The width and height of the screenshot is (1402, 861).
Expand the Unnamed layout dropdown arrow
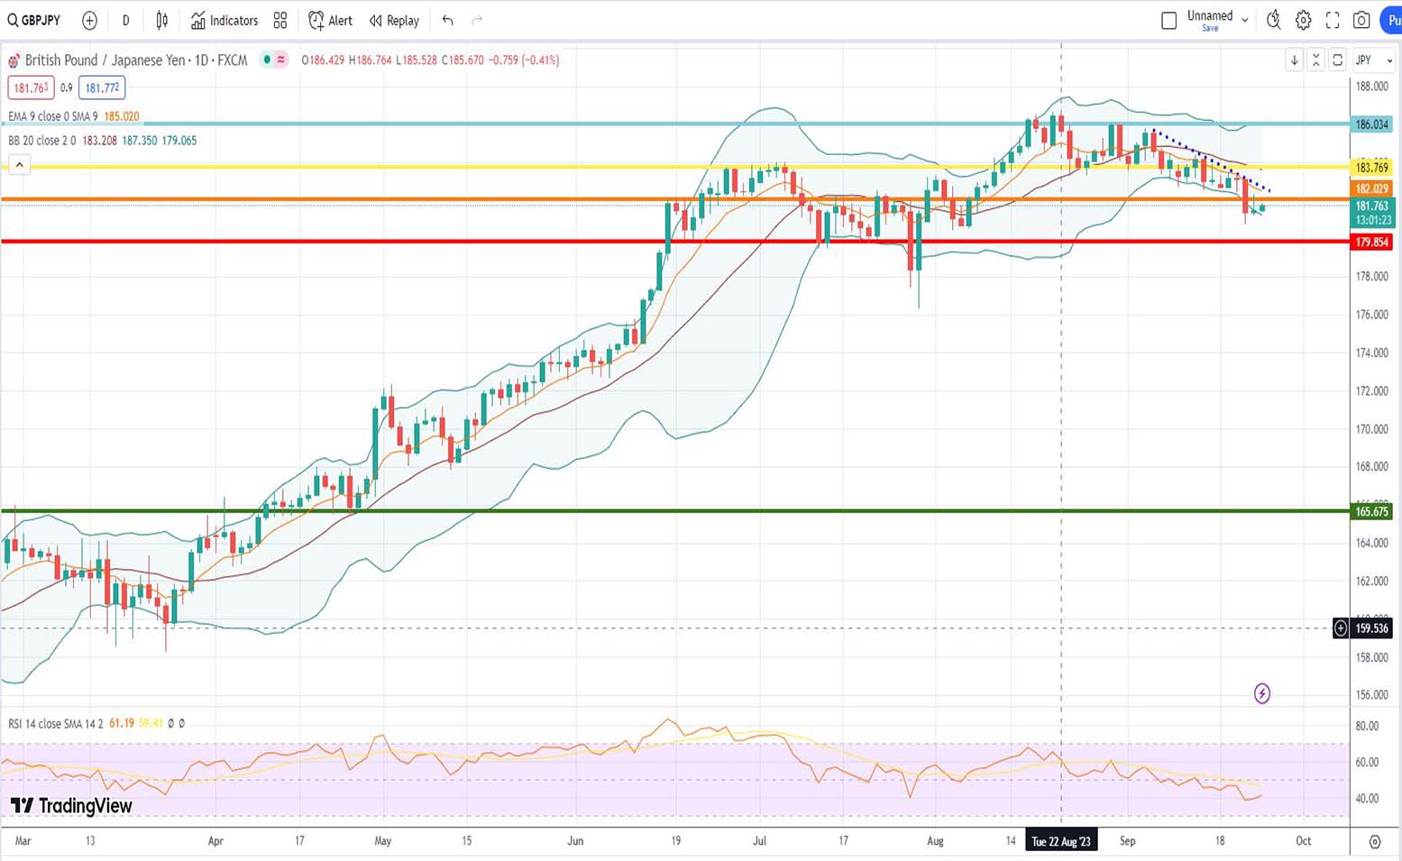1245,20
